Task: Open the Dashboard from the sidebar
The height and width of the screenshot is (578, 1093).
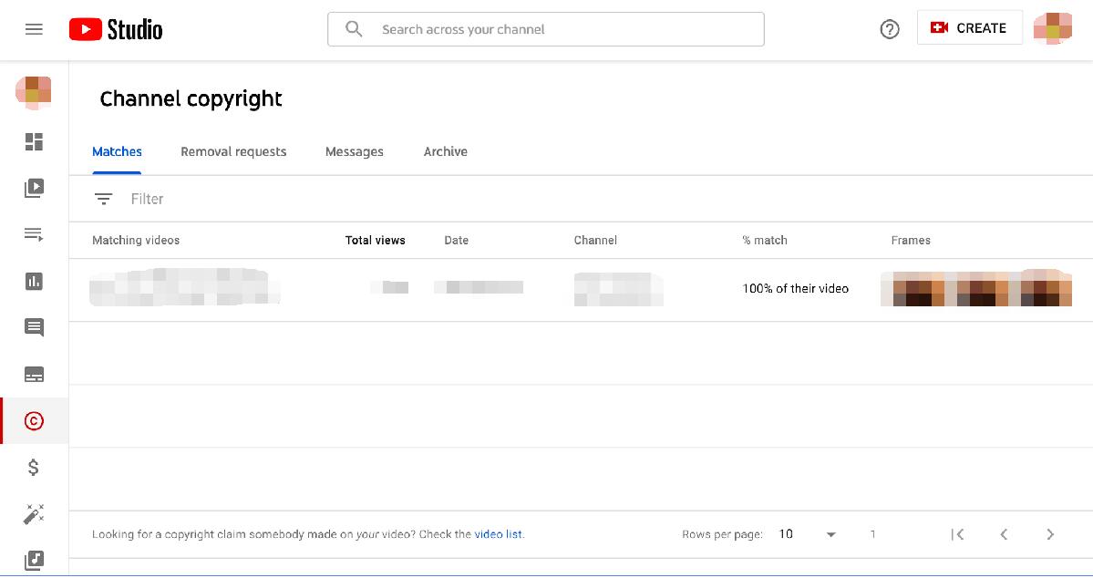Action: [34, 141]
